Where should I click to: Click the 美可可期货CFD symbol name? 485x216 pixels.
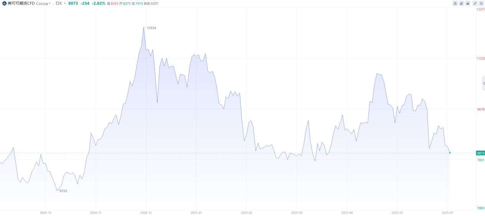tap(21, 3)
